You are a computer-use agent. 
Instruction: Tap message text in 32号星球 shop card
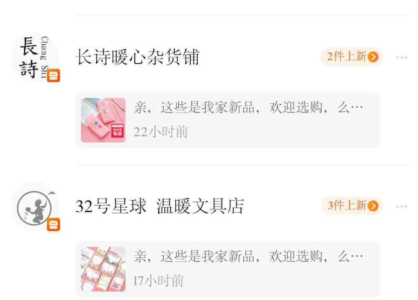click(248, 257)
